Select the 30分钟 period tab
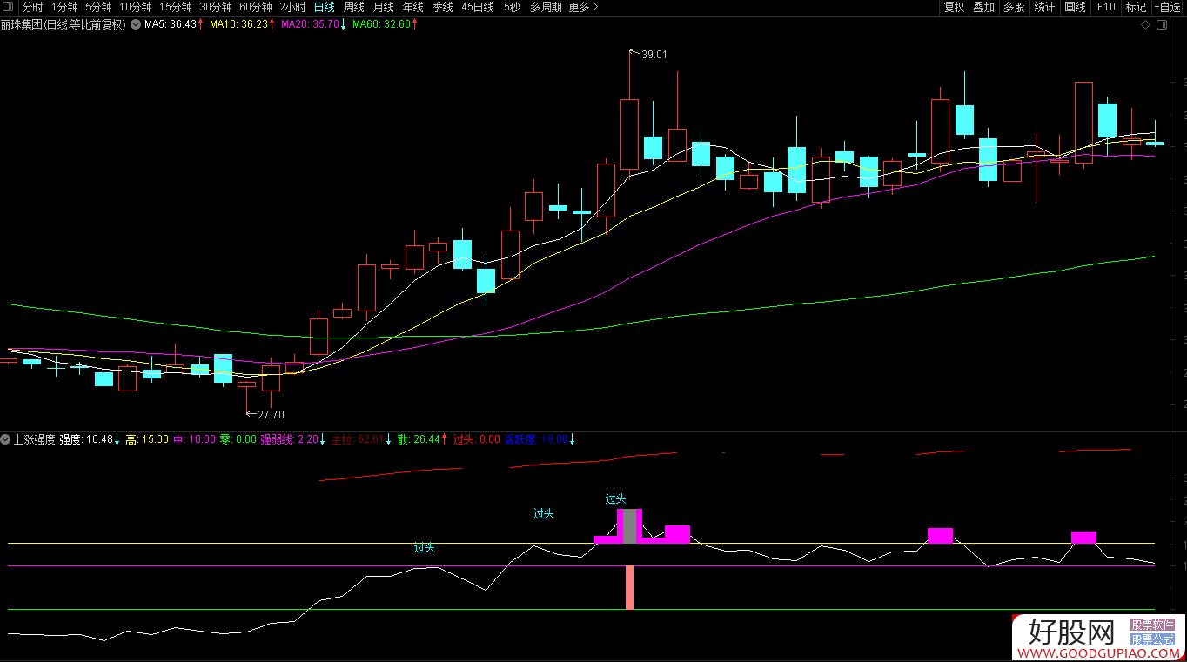1187x662 pixels. coord(216,7)
